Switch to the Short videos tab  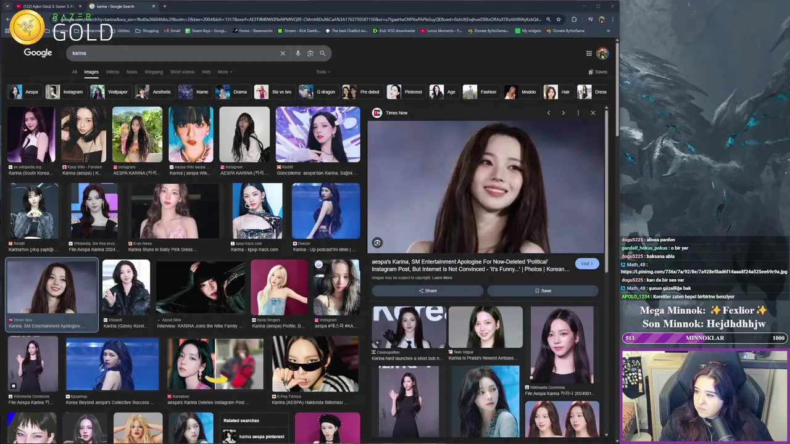point(182,72)
